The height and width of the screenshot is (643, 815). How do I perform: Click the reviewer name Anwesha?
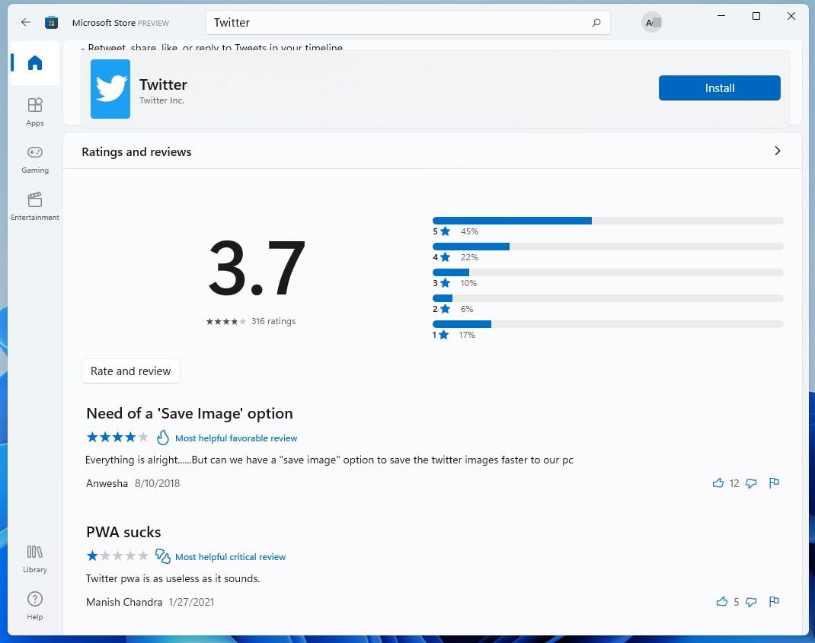click(107, 483)
